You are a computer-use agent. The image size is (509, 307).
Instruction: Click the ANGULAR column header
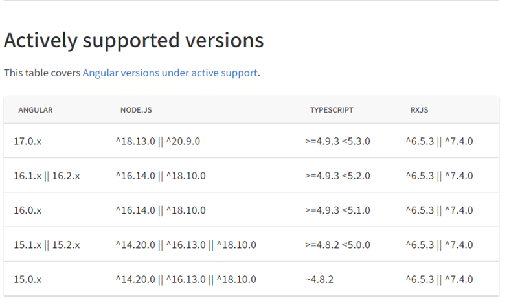pos(36,110)
